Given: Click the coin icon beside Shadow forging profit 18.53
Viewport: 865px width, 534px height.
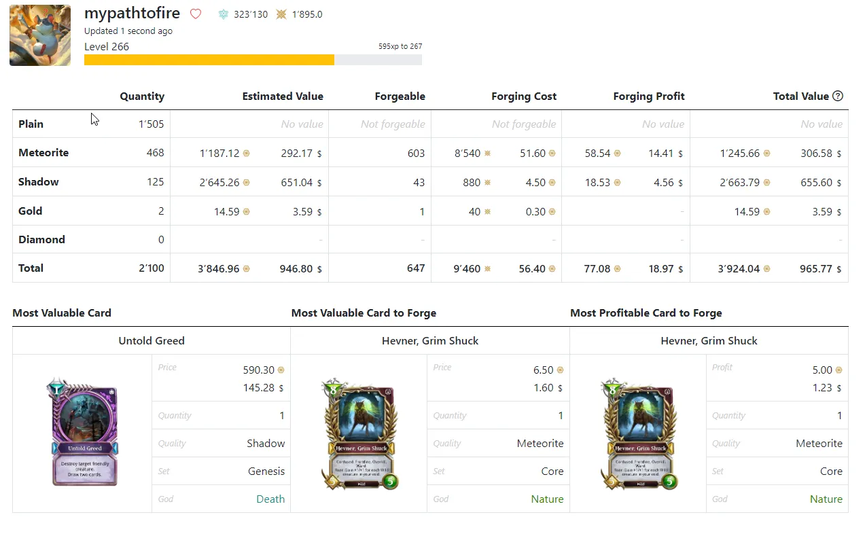Looking at the screenshot, I should click(x=617, y=183).
